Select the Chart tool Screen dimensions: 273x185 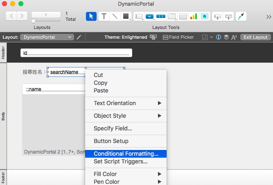194,16
